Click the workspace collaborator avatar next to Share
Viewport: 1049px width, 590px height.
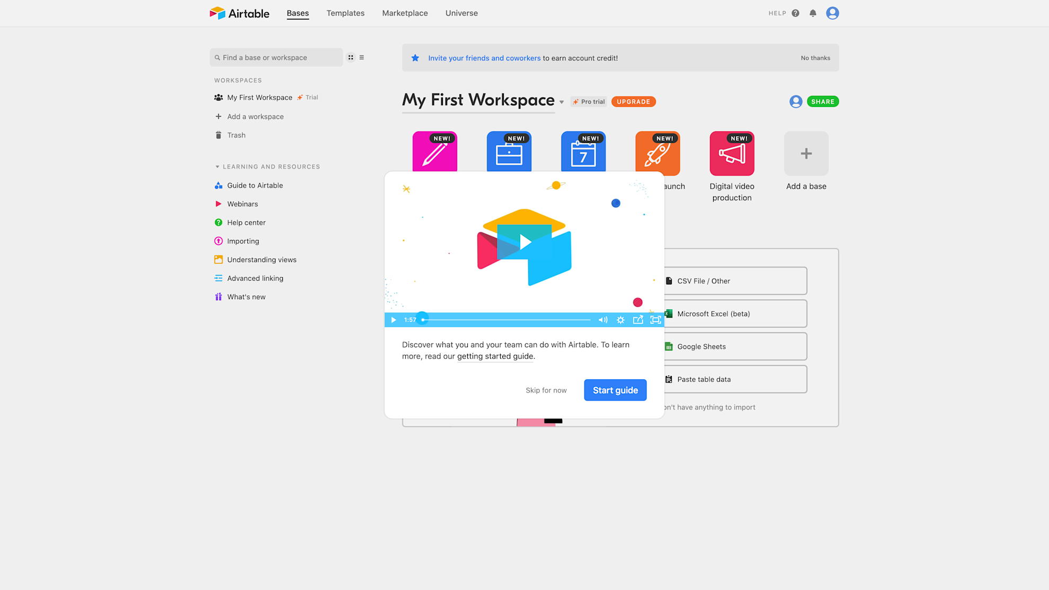(796, 102)
